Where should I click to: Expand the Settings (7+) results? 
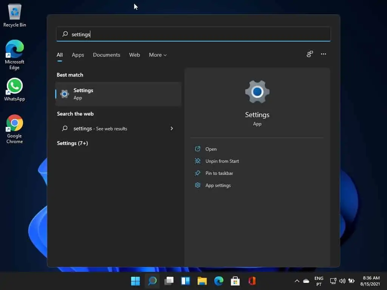72,143
